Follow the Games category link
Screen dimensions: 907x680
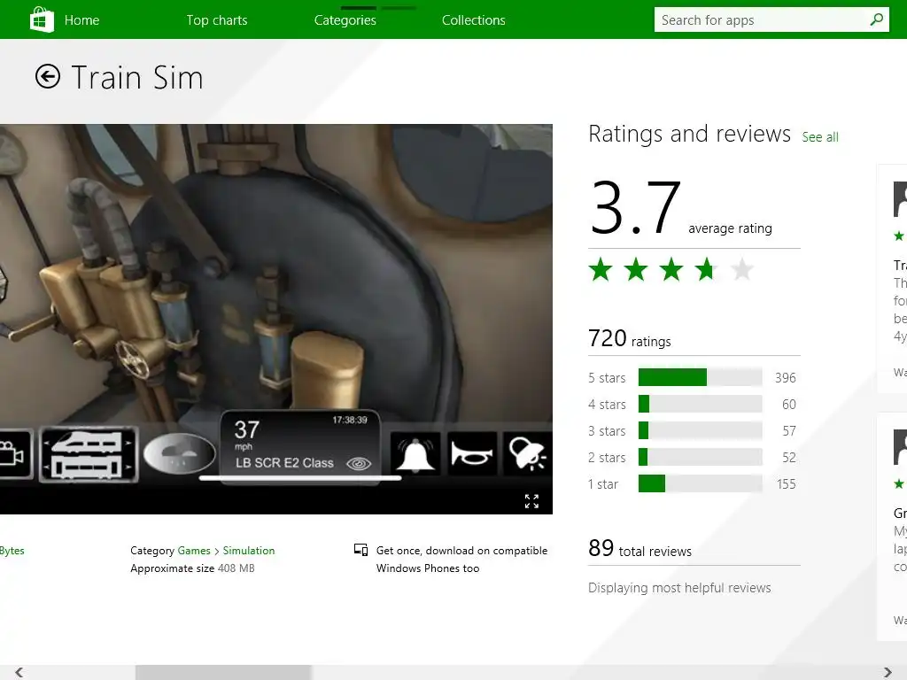[x=194, y=551]
